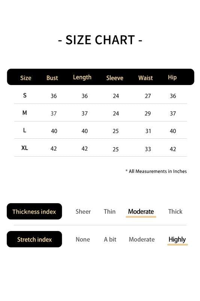Select the Thin thickness option

110,211
